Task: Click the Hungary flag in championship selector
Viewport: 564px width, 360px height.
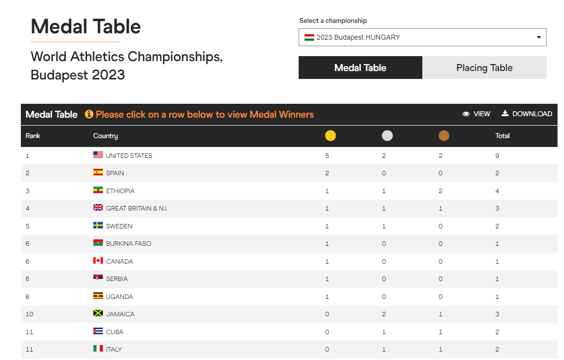Action: pyautogui.click(x=309, y=37)
